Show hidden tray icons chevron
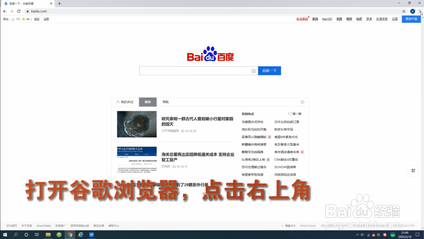The height and width of the screenshot is (239, 424). [357, 235]
